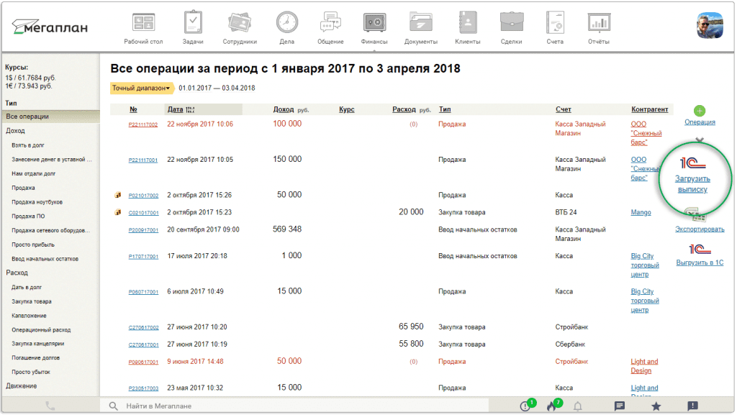Sort the table by Счет column

(563, 109)
